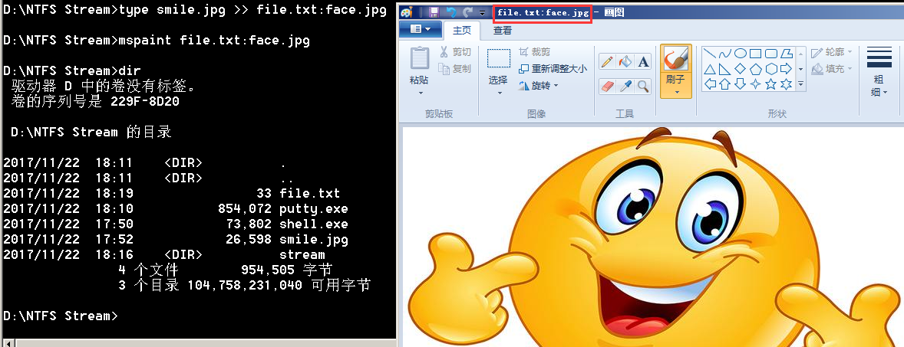Click the dashed 选择 (Select) rectangle tool
The height and width of the screenshot is (347, 904).
(x=499, y=58)
